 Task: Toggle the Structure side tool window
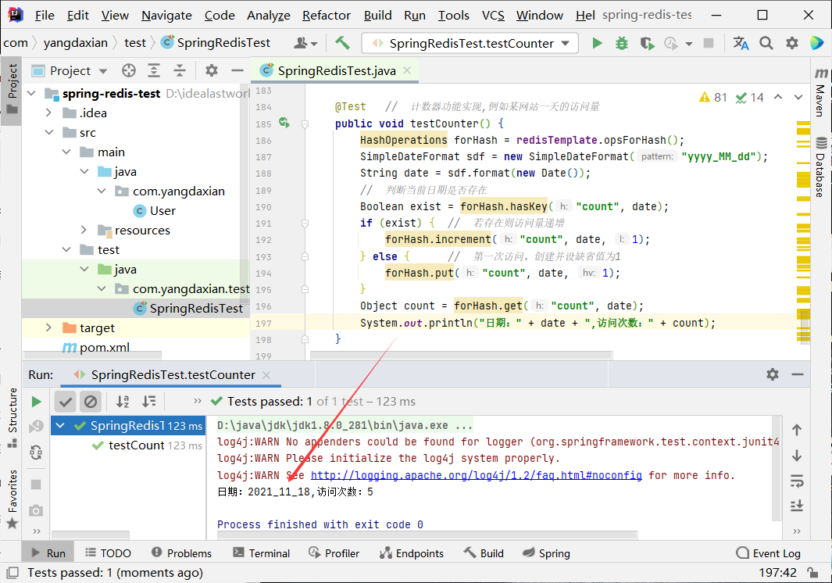(x=12, y=418)
